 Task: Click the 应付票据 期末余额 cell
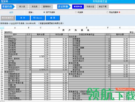coord(120,41)
